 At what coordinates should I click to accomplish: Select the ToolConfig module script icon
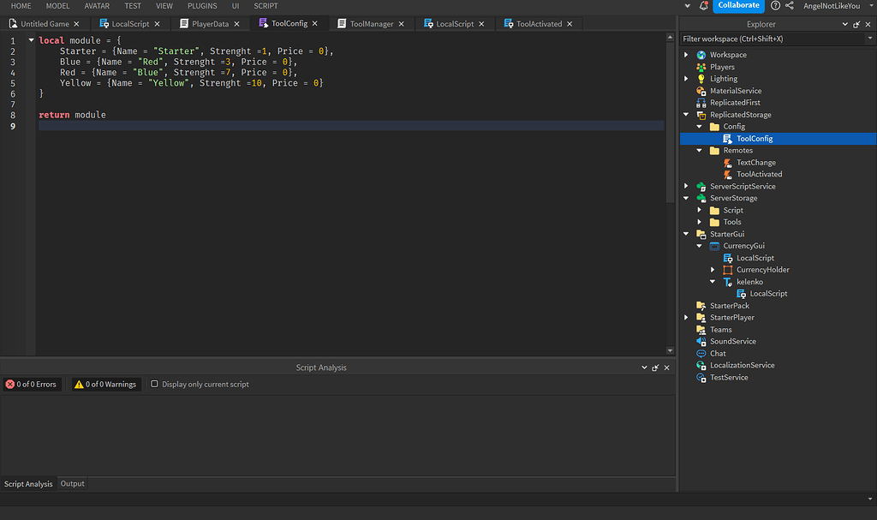[729, 138]
